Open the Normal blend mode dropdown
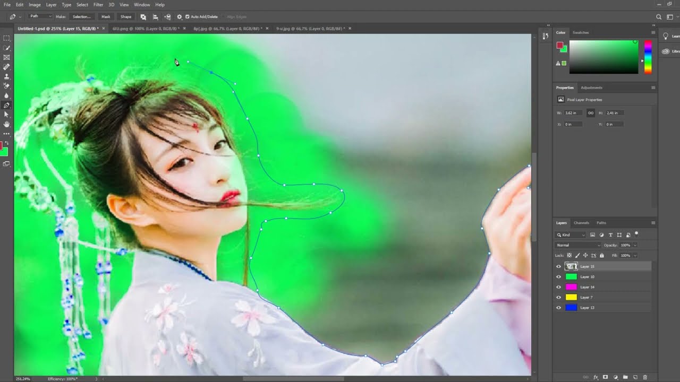 pyautogui.click(x=578, y=245)
